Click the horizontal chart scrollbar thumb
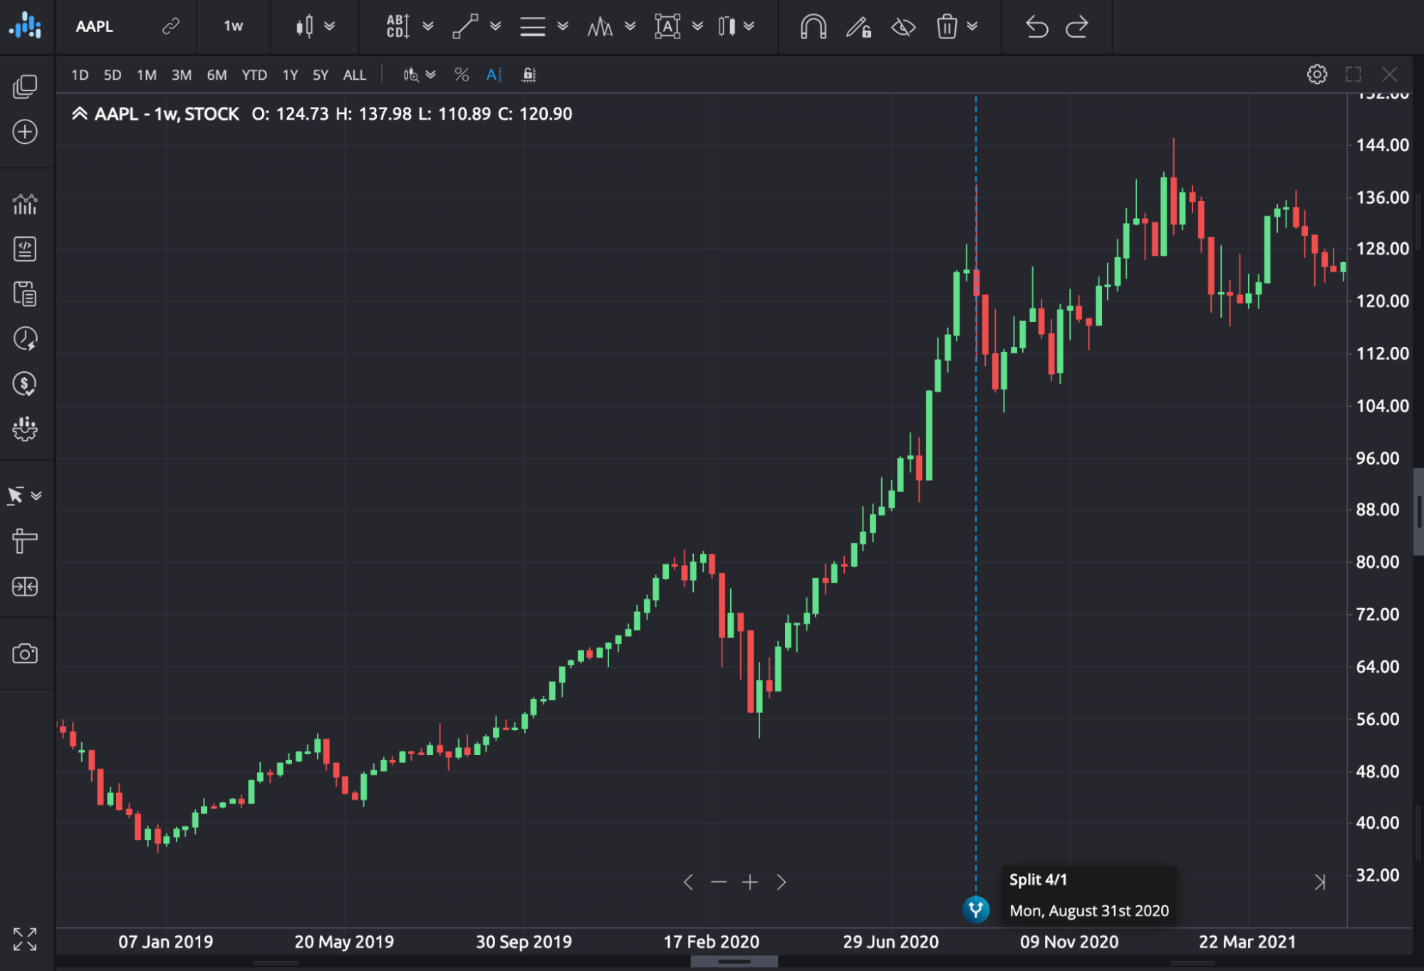This screenshot has width=1424, height=971. (734, 962)
